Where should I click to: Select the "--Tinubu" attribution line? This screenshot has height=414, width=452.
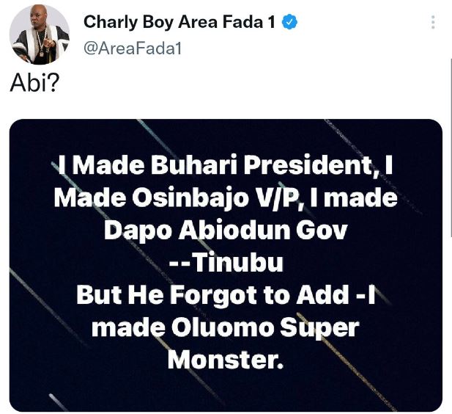226,264
